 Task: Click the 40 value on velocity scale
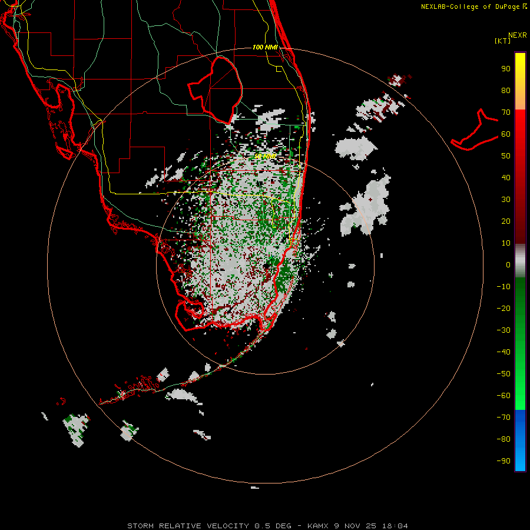pyautogui.click(x=506, y=177)
